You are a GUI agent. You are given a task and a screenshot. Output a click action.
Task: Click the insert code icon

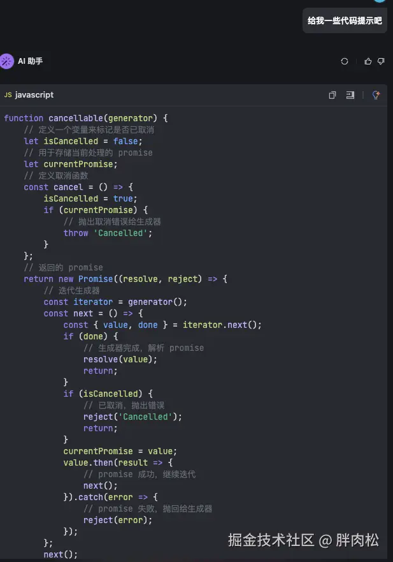(350, 95)
